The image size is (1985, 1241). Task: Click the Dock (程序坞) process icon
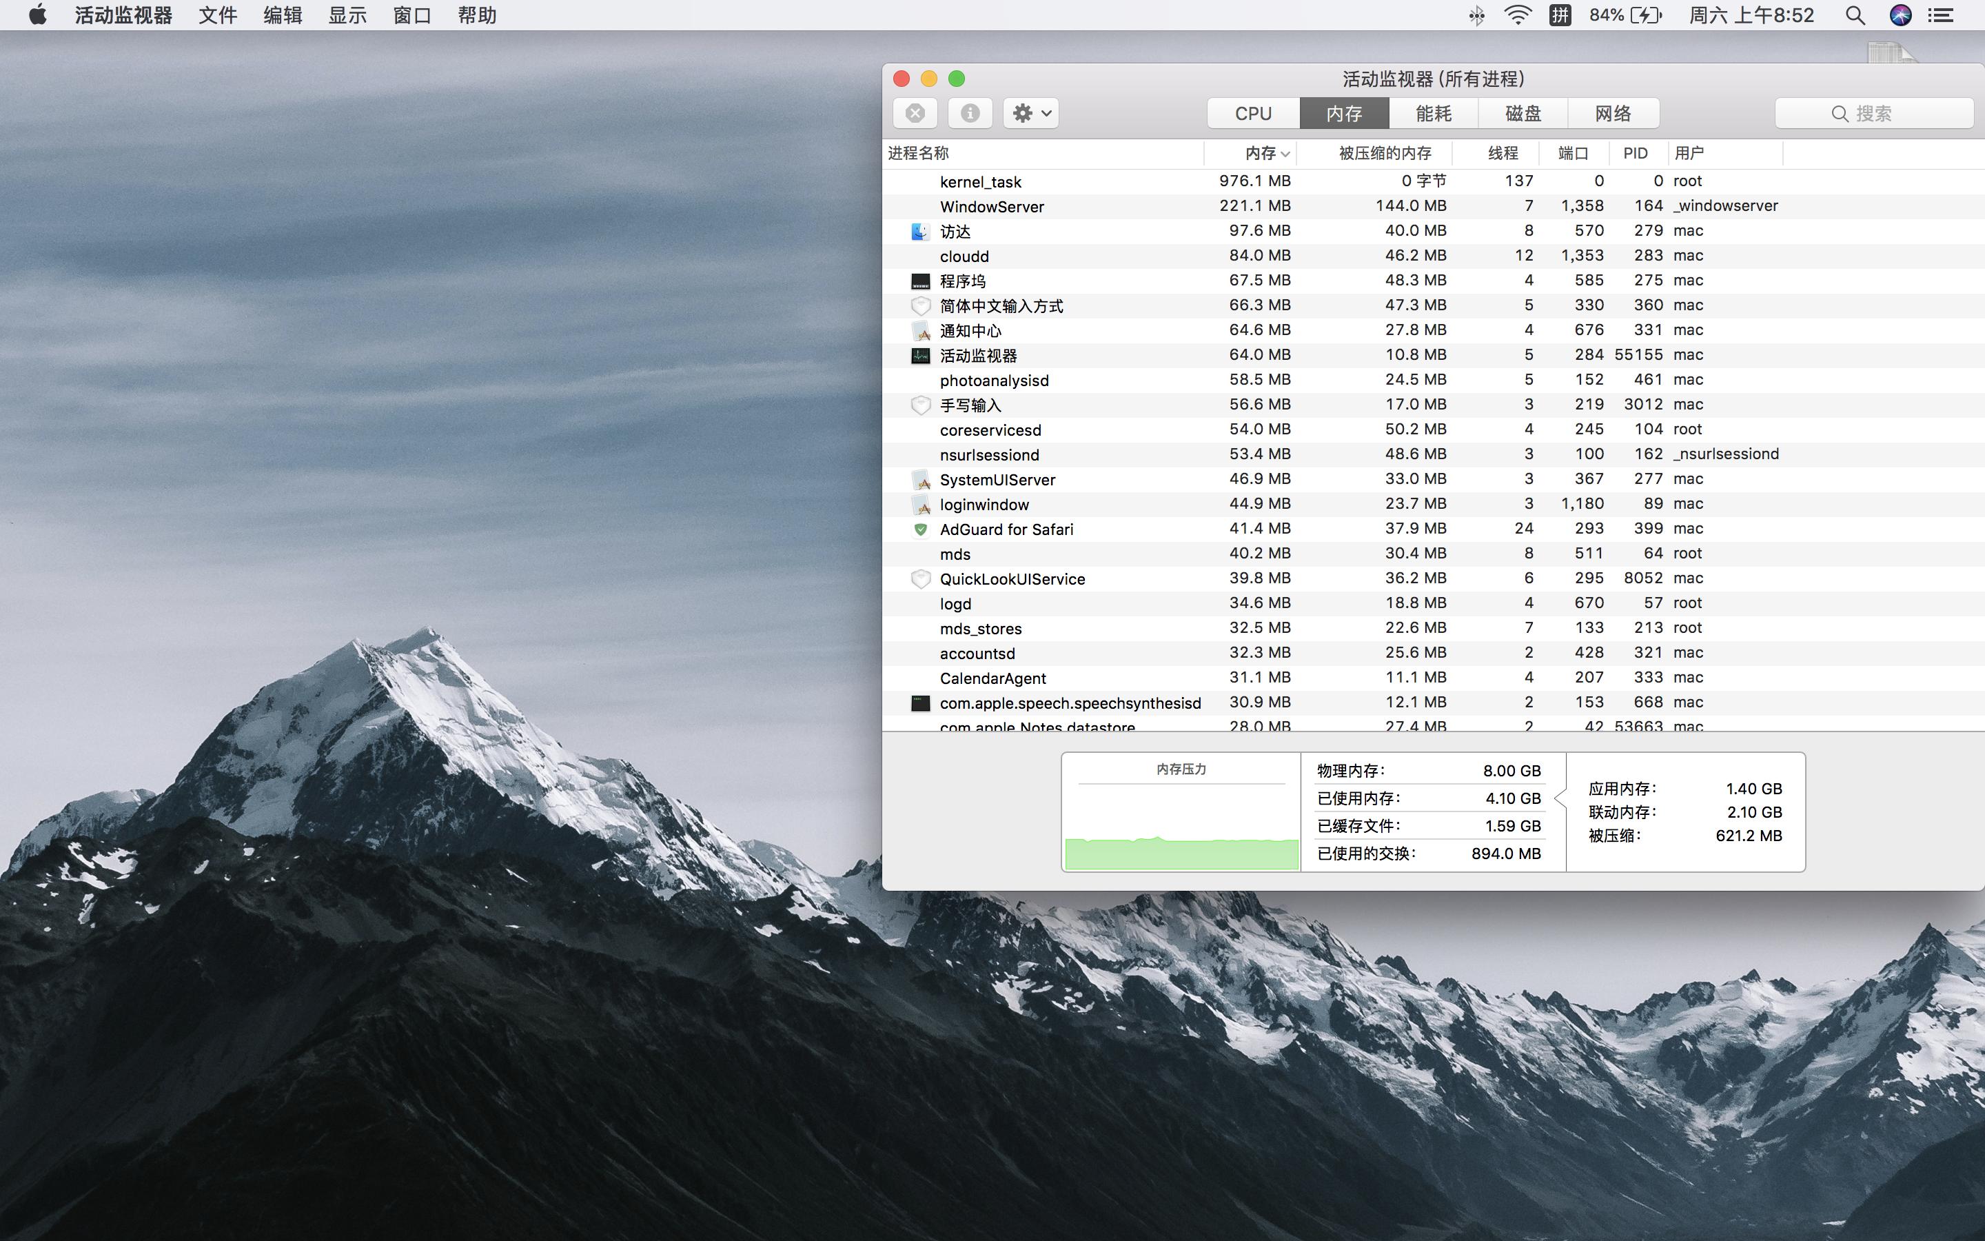tap(920, 281)
